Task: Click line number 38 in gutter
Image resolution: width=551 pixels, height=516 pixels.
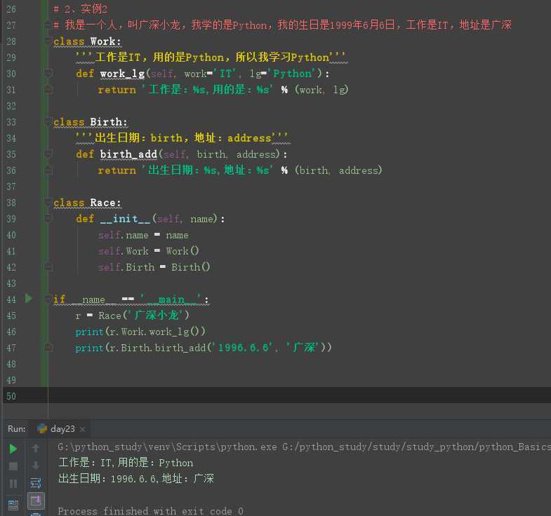Action: point(11,203)
